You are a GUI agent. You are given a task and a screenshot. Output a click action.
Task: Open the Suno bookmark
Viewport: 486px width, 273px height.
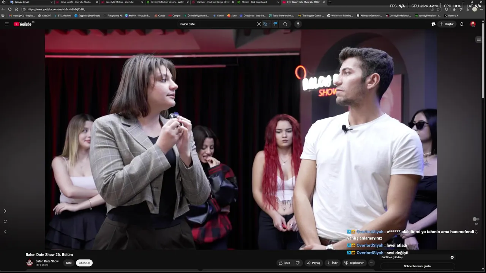[232, 16]
